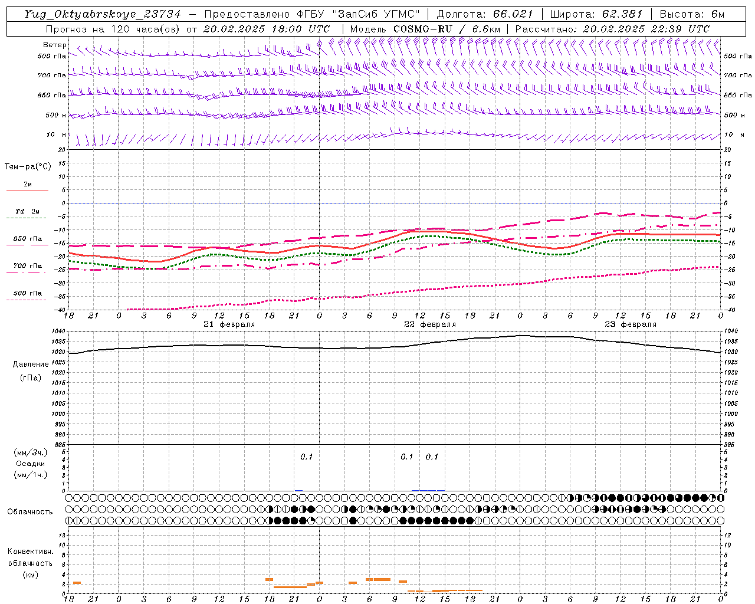
Task: Click the Широта: 62.381 value
Action: (596, 14)
